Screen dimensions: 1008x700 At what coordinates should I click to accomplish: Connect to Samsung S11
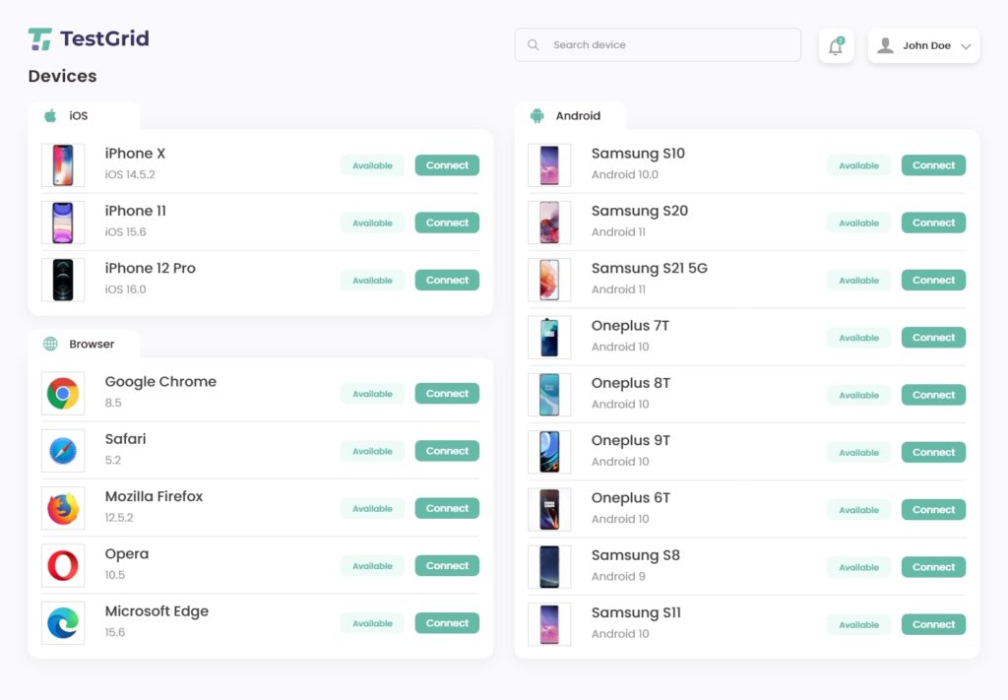pyautogui.click(x=933, y=624)
